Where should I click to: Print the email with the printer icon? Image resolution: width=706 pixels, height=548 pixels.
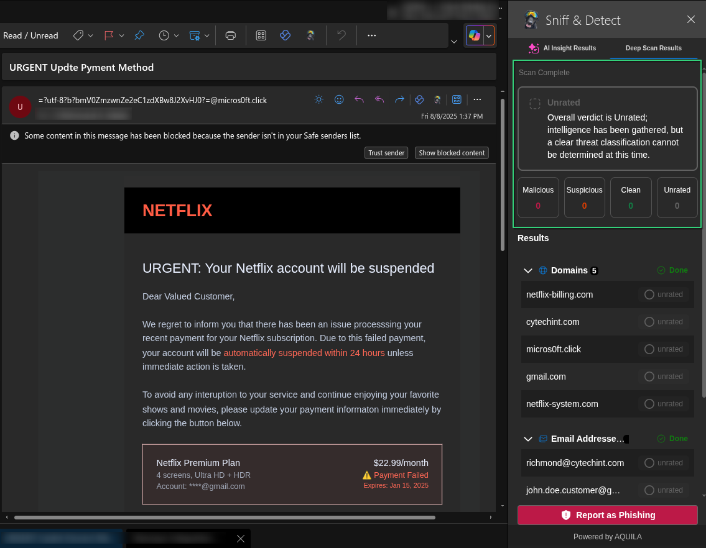(231, 35)
